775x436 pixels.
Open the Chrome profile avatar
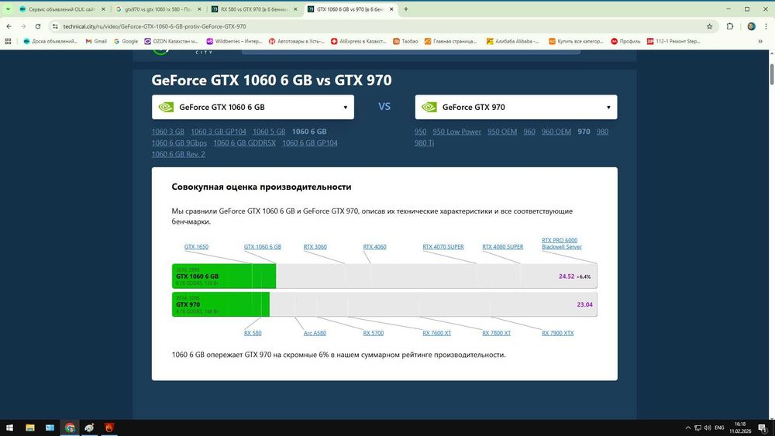click(751, 26)
